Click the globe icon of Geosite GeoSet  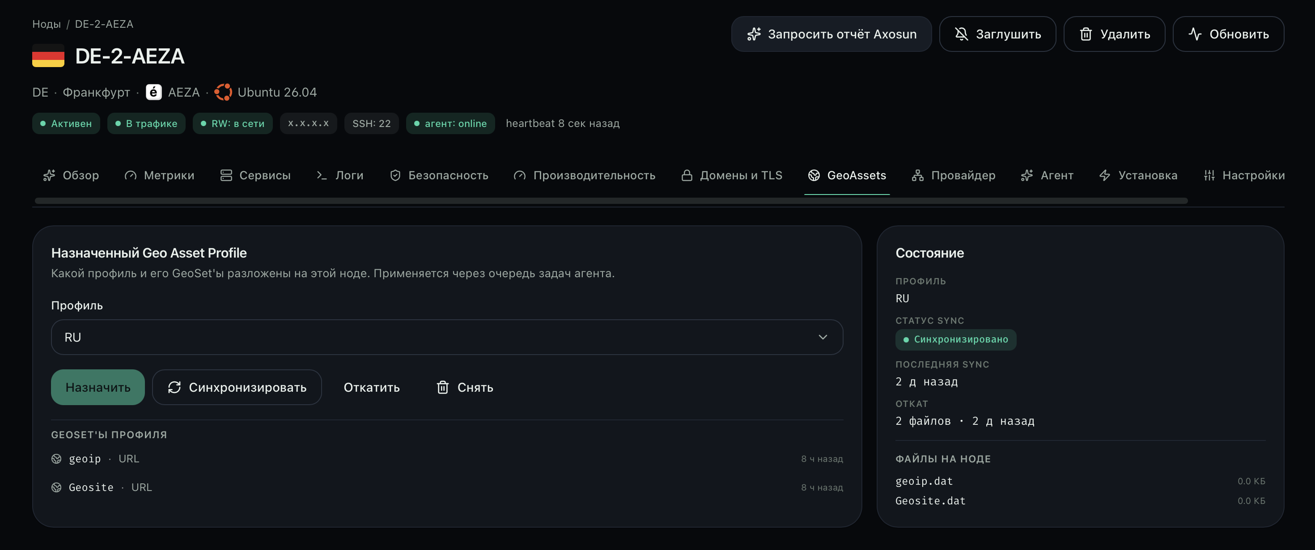56,487
